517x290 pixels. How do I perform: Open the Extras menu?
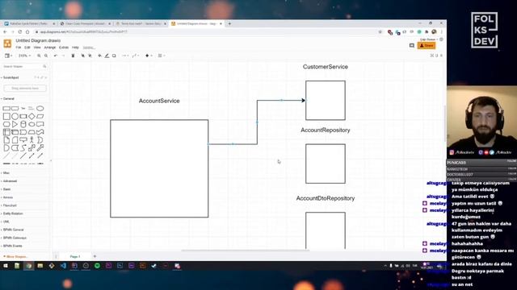point(64,48)
